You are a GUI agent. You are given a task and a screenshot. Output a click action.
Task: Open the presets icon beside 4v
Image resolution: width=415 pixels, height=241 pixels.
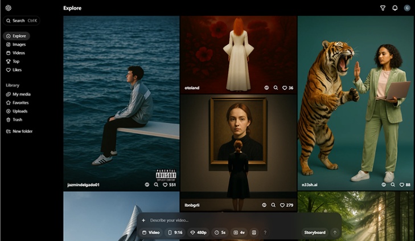pos(254,232)
